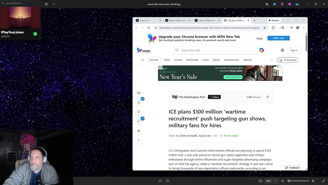The image size is (328, 185).
Task: Select the Lifestyle navigation tab
Action: click(x=248, y=60)
